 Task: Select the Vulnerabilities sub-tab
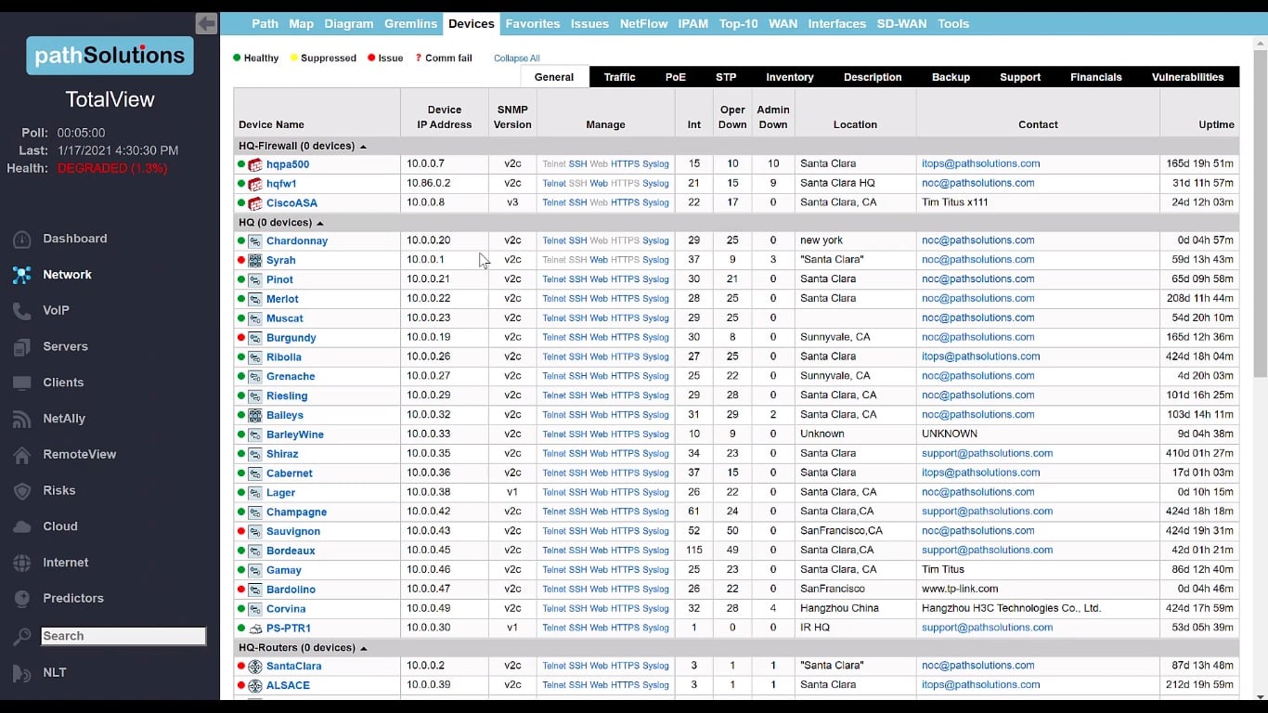pyautogui.click(x=1187, y=77)
